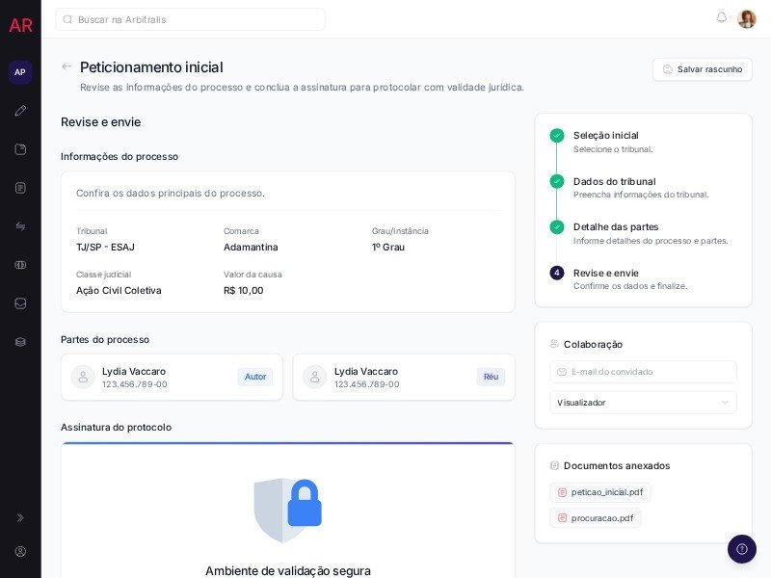Click the E-mail do convidado field
Image resolution: width=771 pixels, height=578 pixels.
click(x=643, y=372)
